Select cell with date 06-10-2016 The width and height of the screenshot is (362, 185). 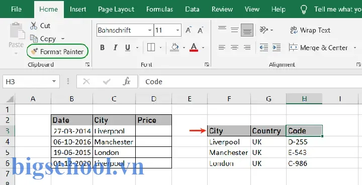click(72, 141)
